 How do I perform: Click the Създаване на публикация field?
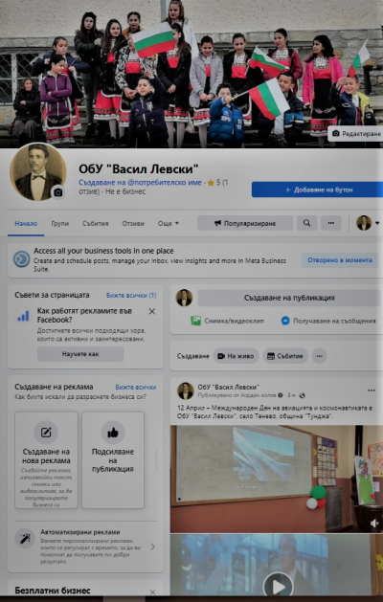click(289, 298)
